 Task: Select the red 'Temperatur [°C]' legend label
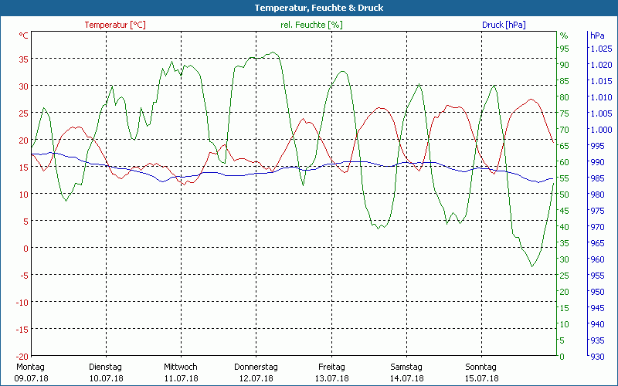[x=115, y=25]
